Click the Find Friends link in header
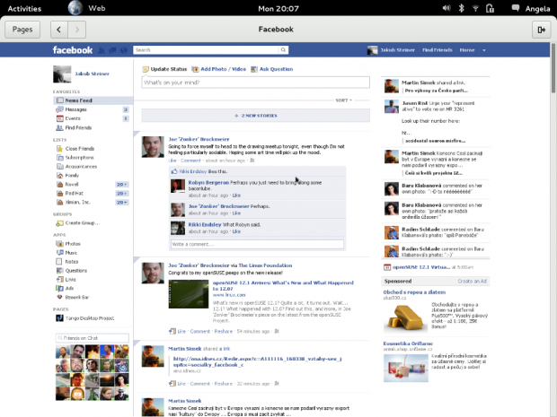Viewport: 557px width, 417px height. 437,50
